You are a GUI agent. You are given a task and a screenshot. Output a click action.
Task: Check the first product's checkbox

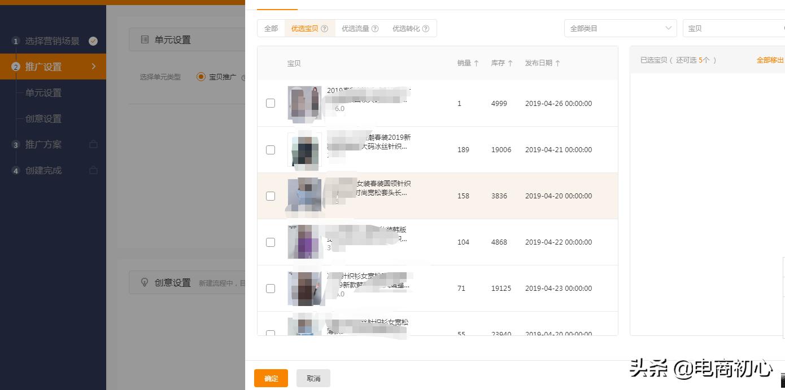tap(271, 103)
